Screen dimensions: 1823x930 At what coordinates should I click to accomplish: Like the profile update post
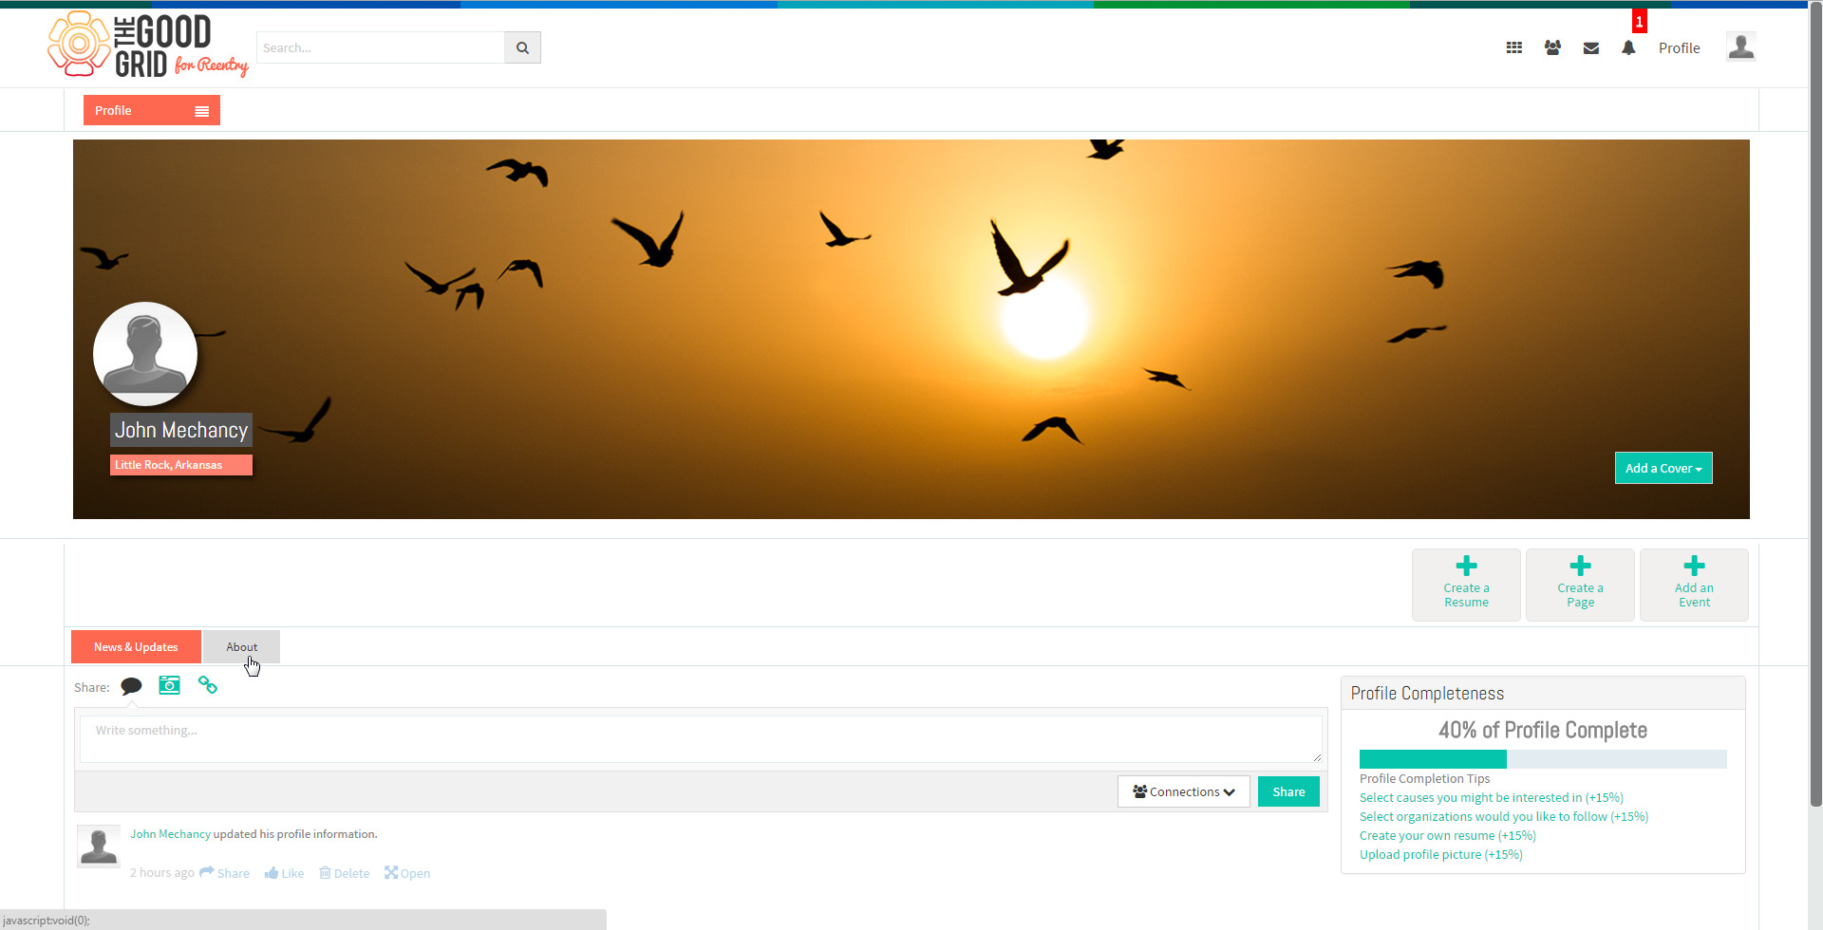(x=285, y=873)
